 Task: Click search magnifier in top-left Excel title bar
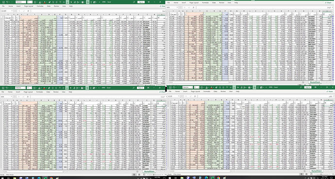(134, 2)
